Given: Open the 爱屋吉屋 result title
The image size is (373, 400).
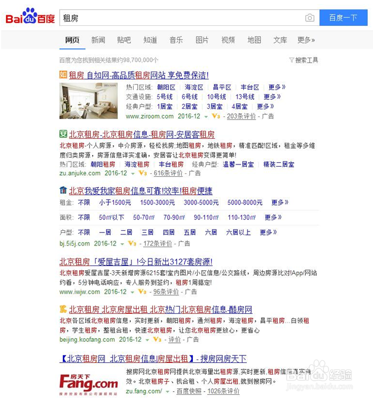Looking at the screenshot, I should click(x=136, y=262).
